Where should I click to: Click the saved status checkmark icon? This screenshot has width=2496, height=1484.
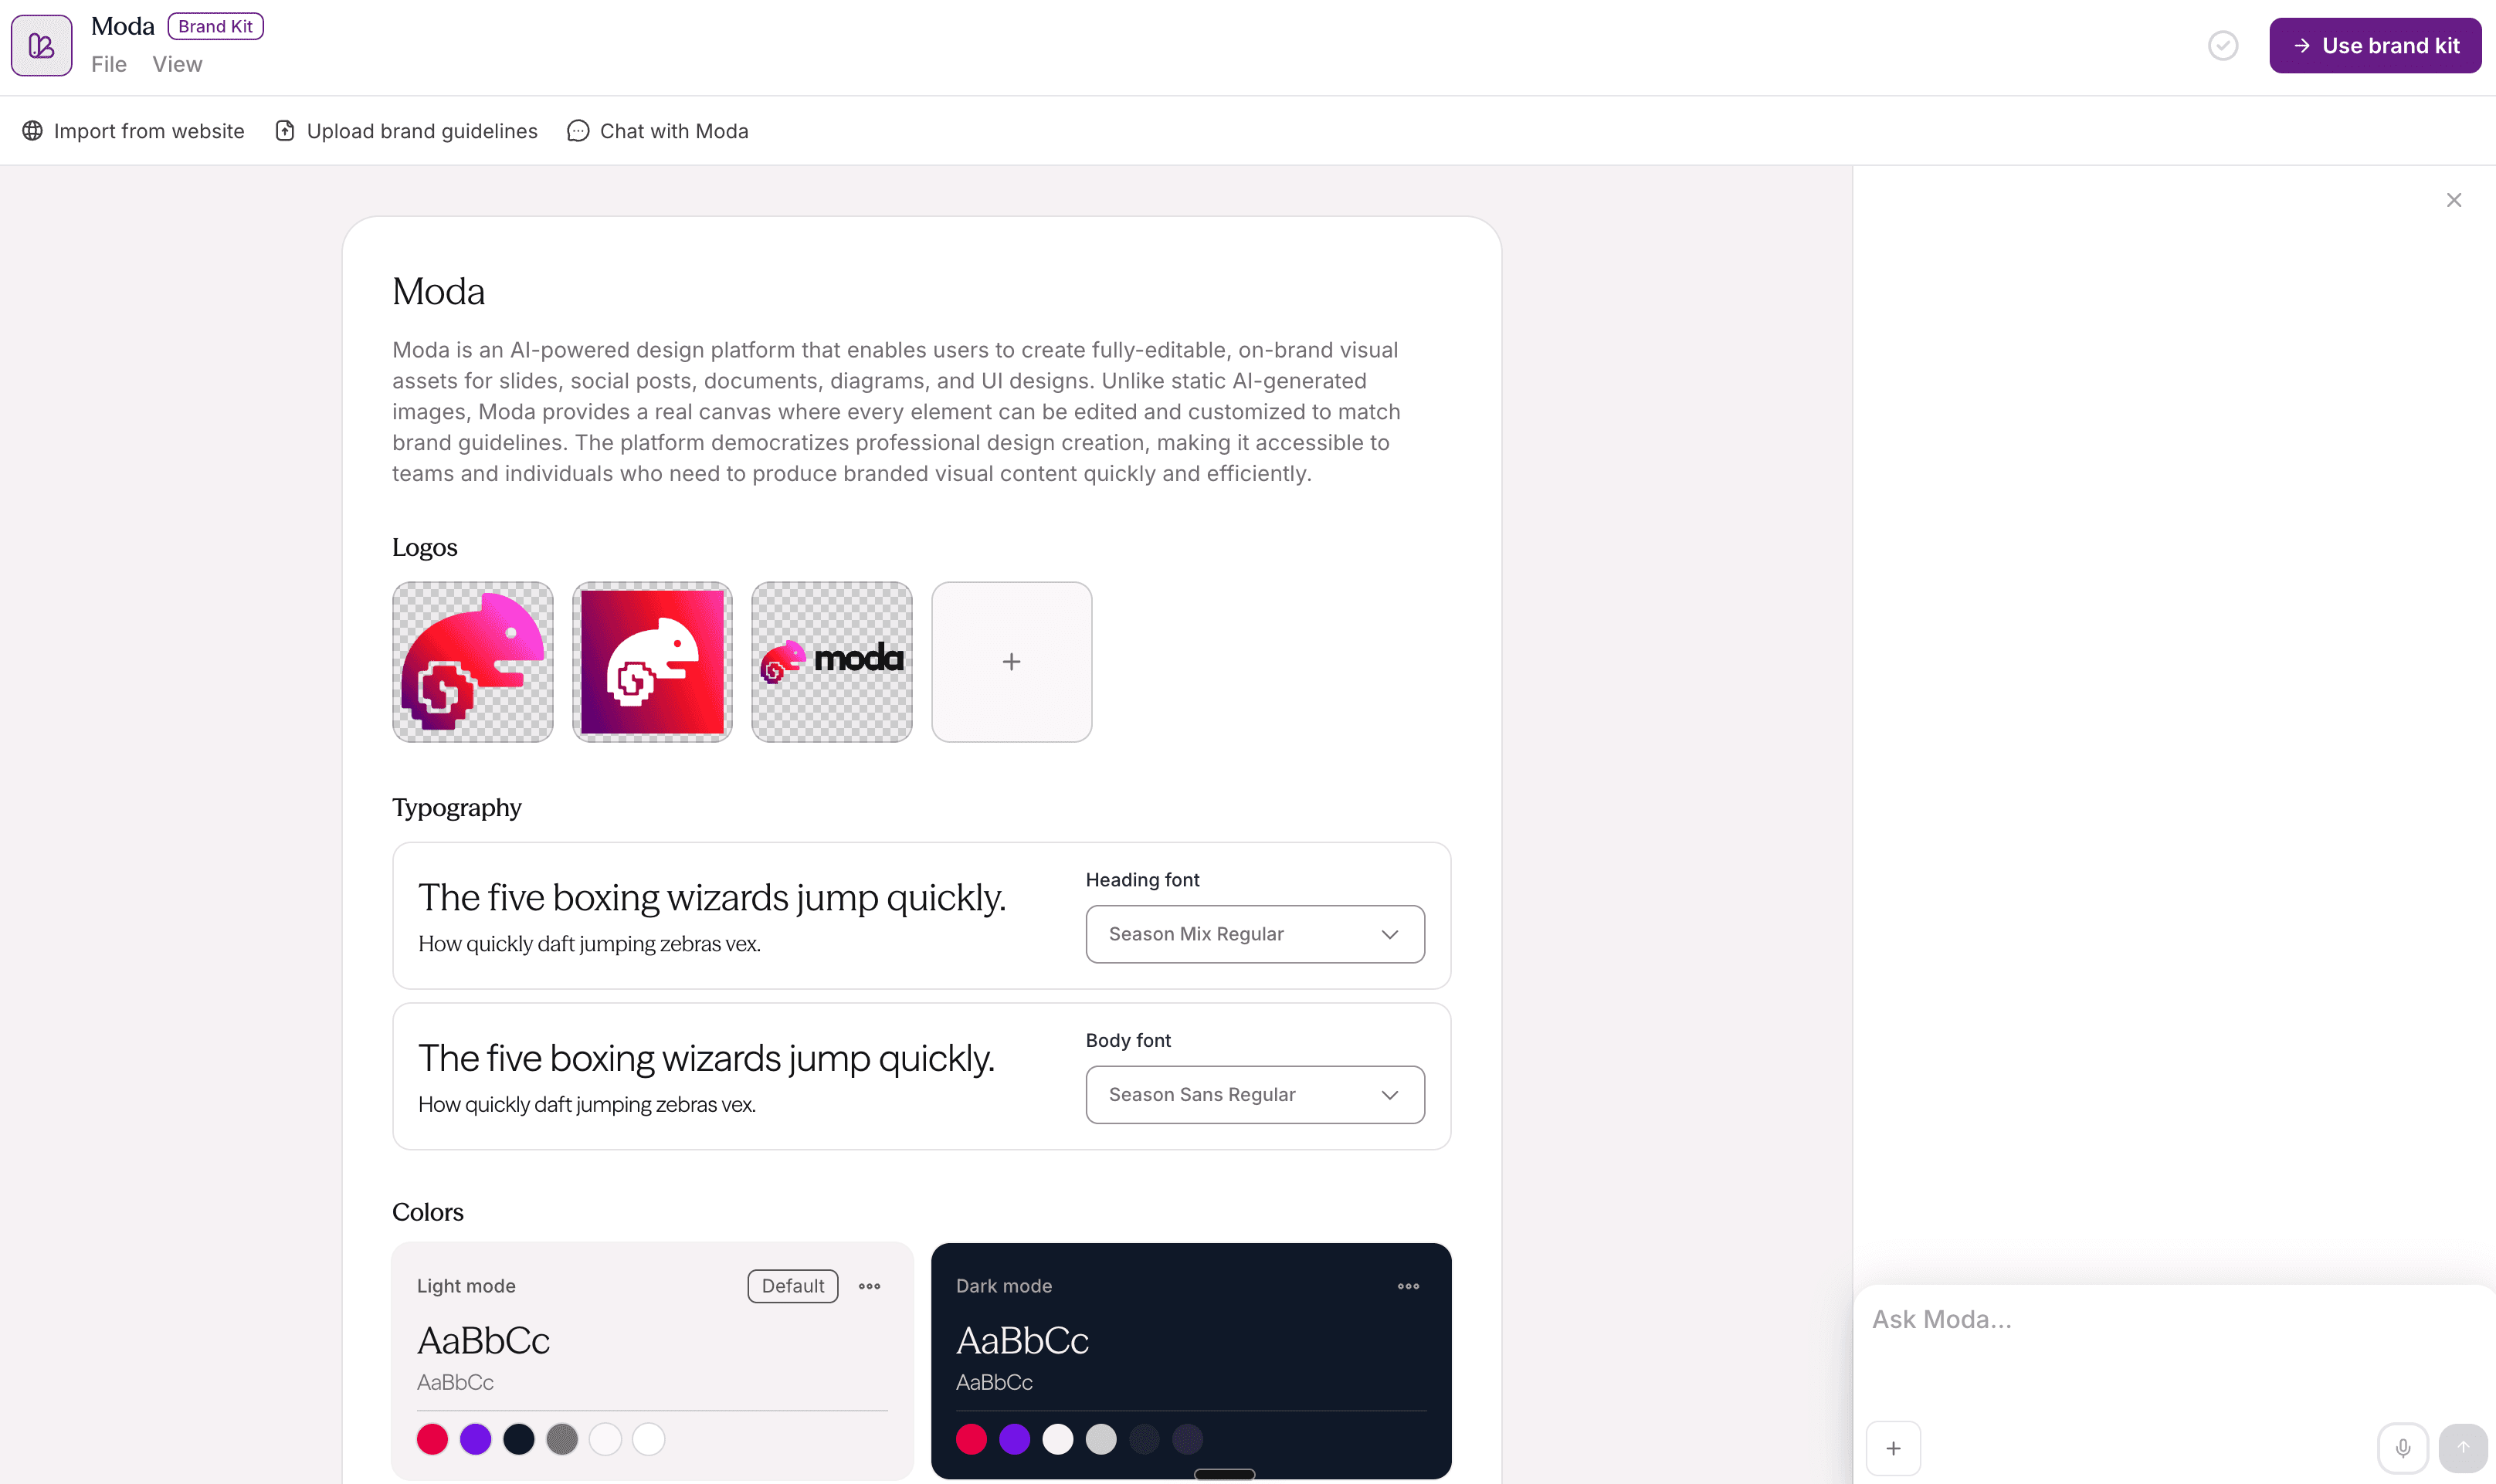coord(2222,46)
